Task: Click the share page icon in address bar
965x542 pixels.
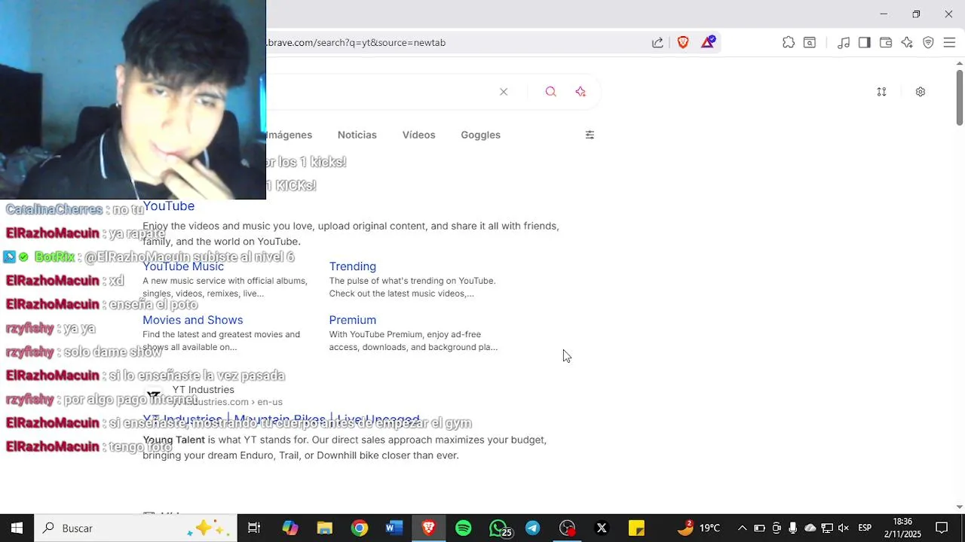Action: [657, 43]
